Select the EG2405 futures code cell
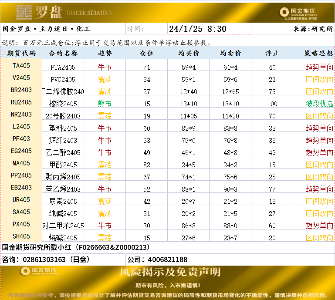 [21, 151]
